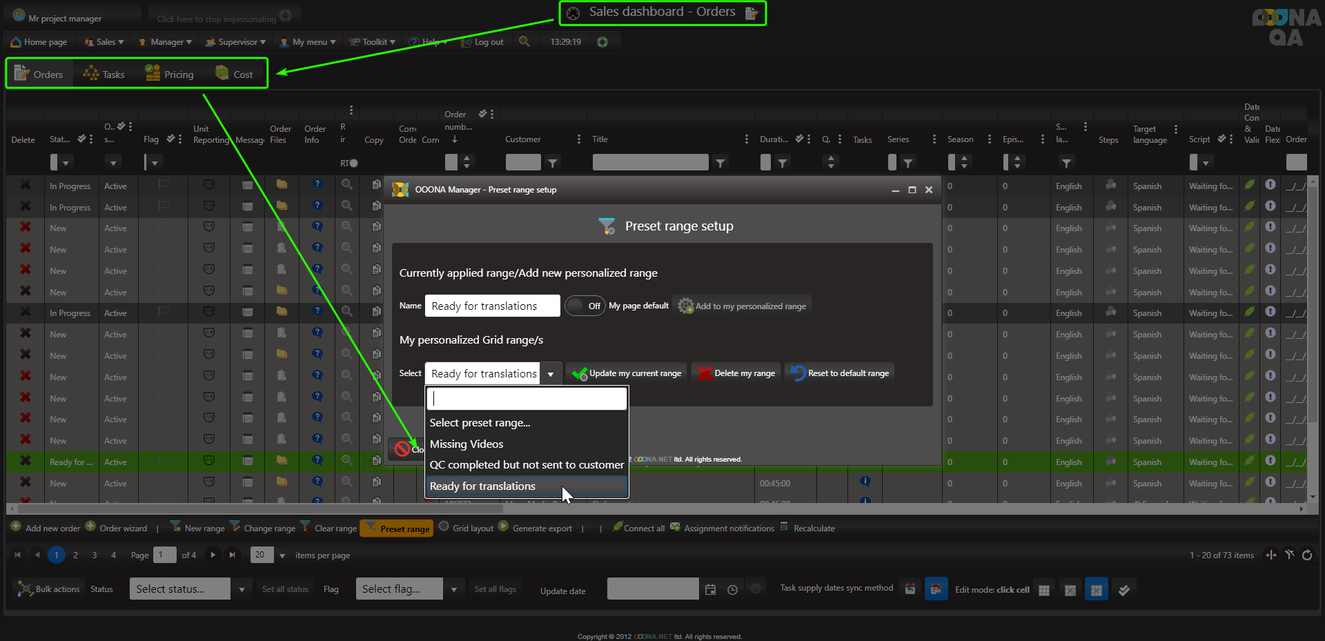The image size is (1325, 641).
Task: Click the range Name input field
Action: [x=492, y=306]
